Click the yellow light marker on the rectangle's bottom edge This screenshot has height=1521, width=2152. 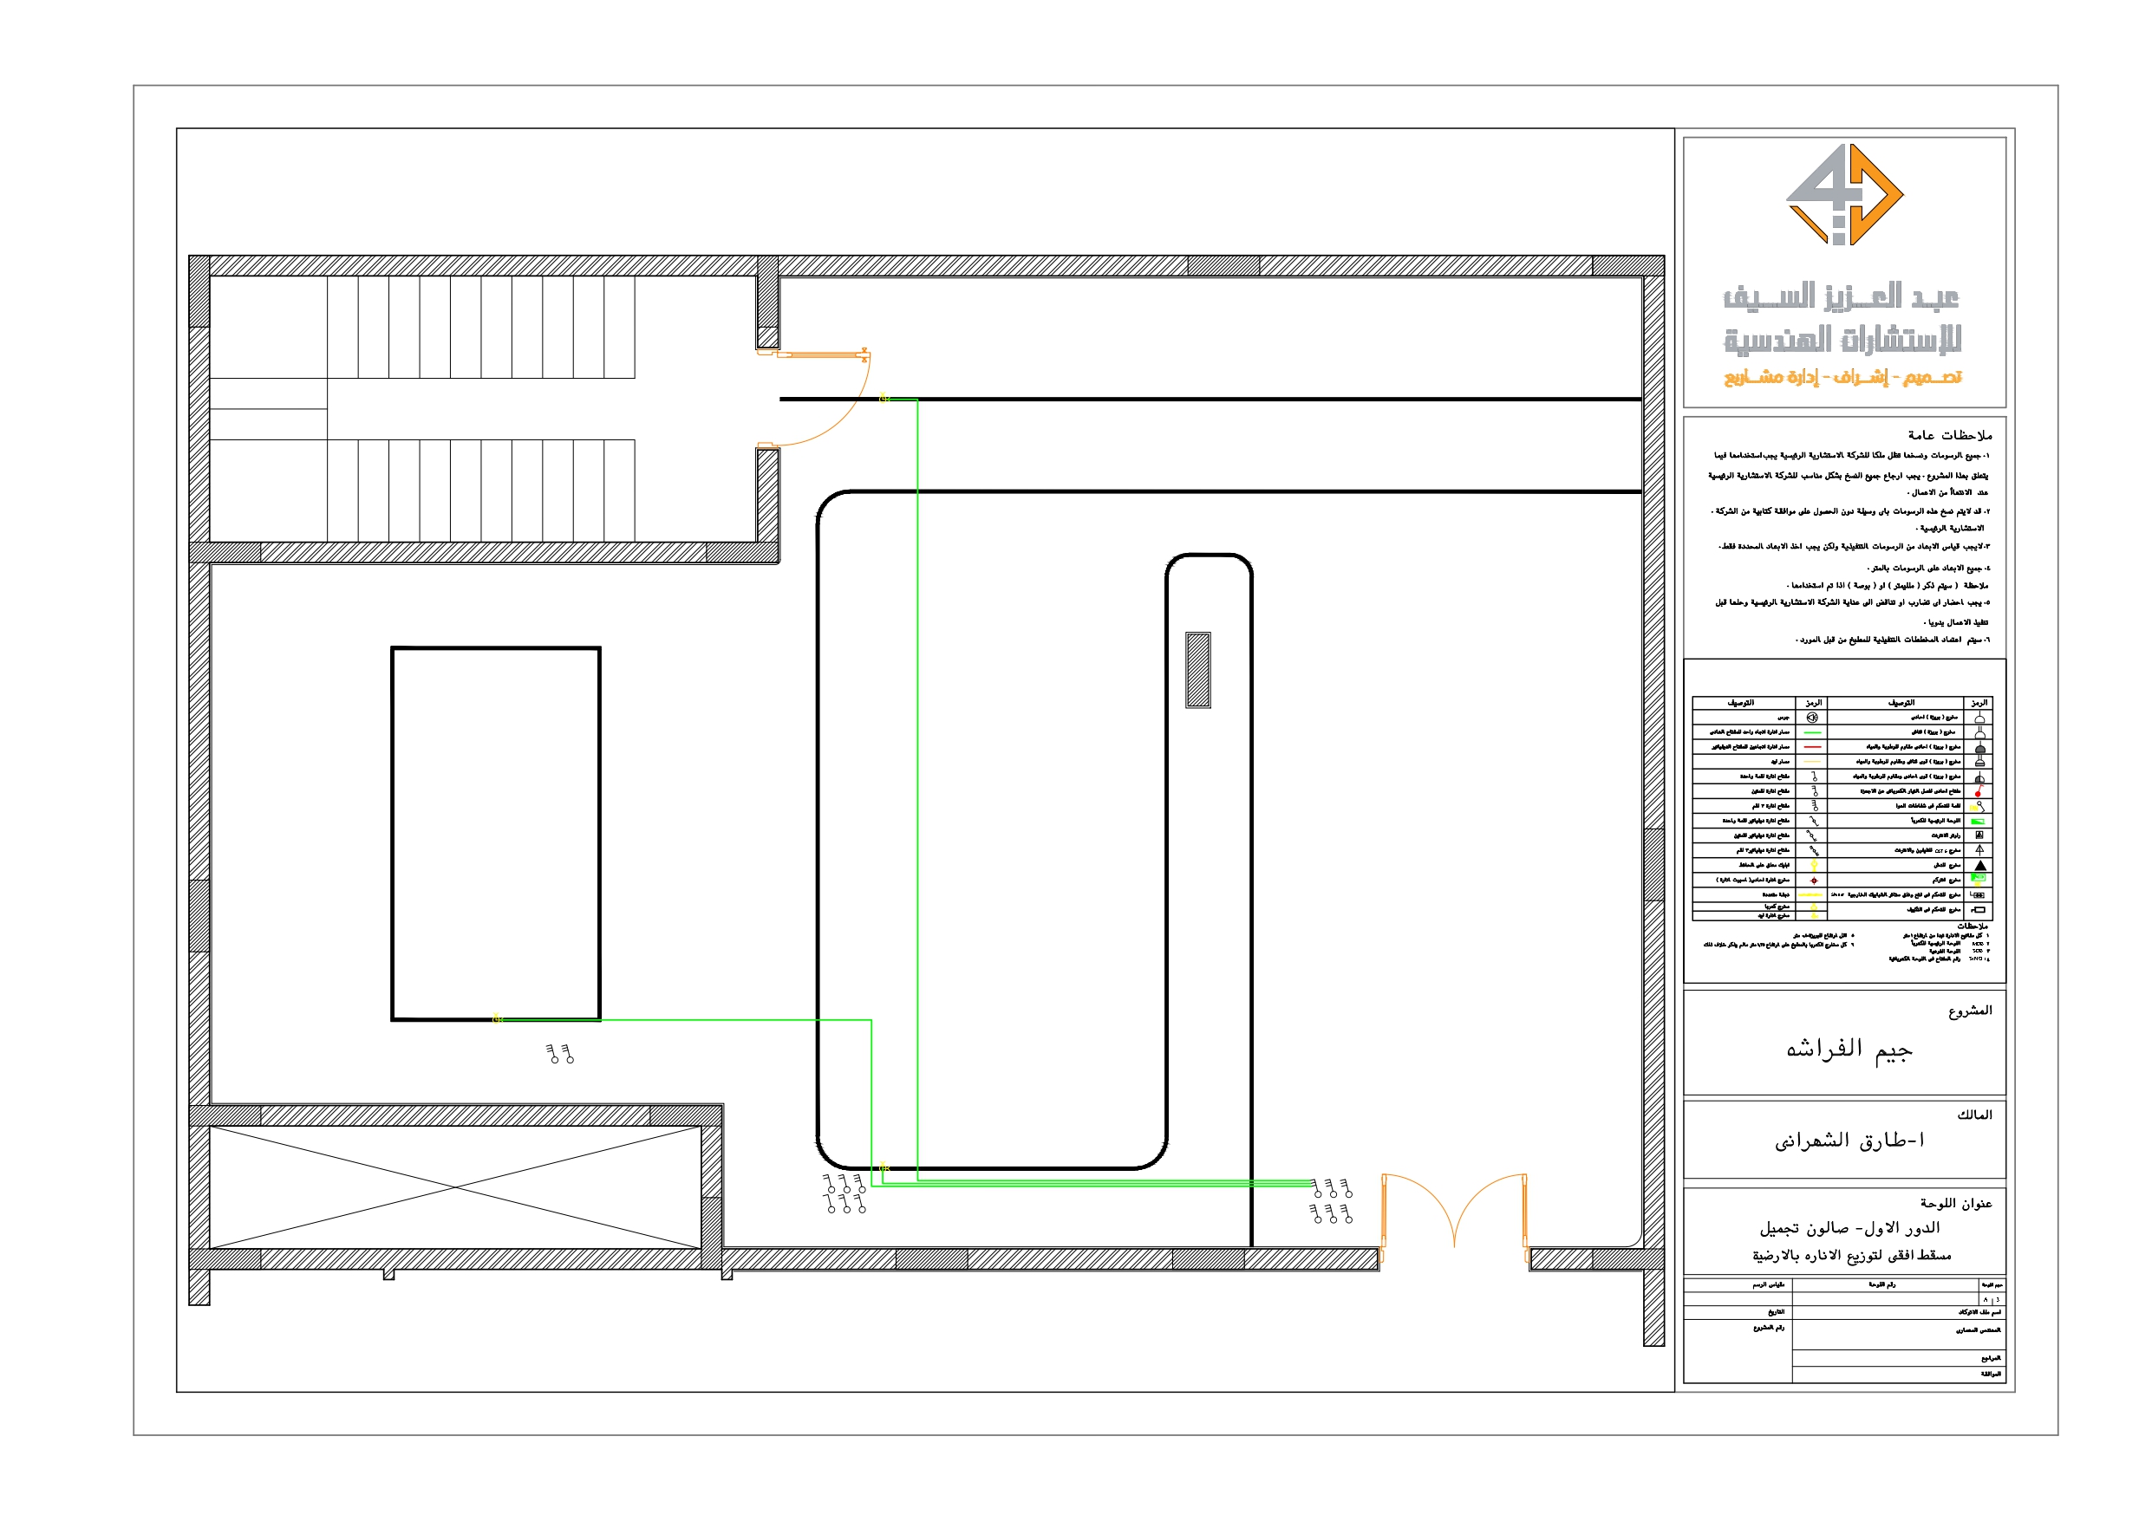point(498,1018)
